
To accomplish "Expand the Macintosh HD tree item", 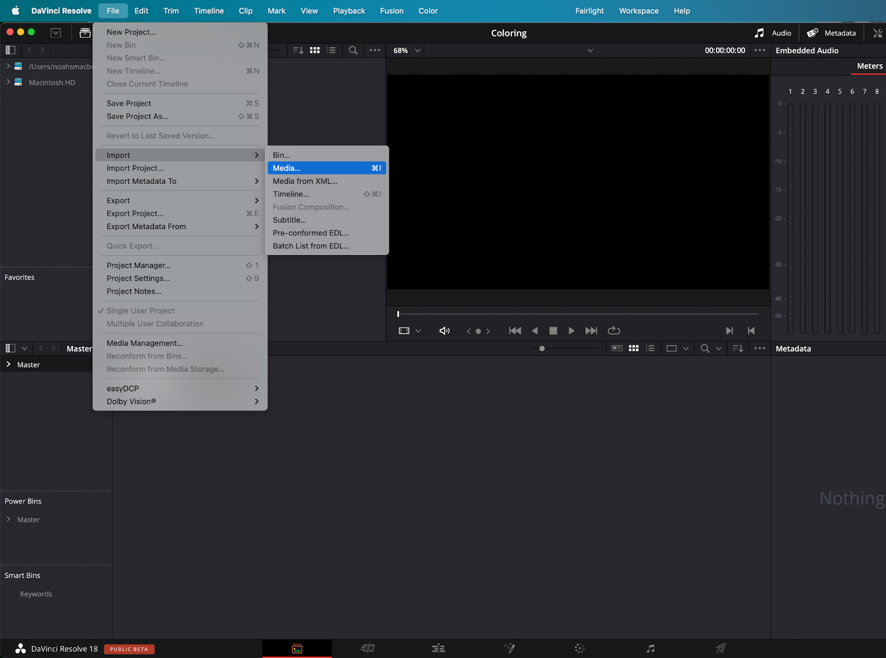I will (x=8, y=82).
